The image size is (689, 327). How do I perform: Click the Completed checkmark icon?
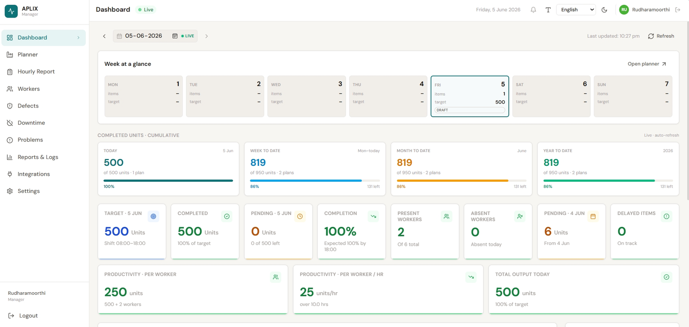tap(227, 217)
